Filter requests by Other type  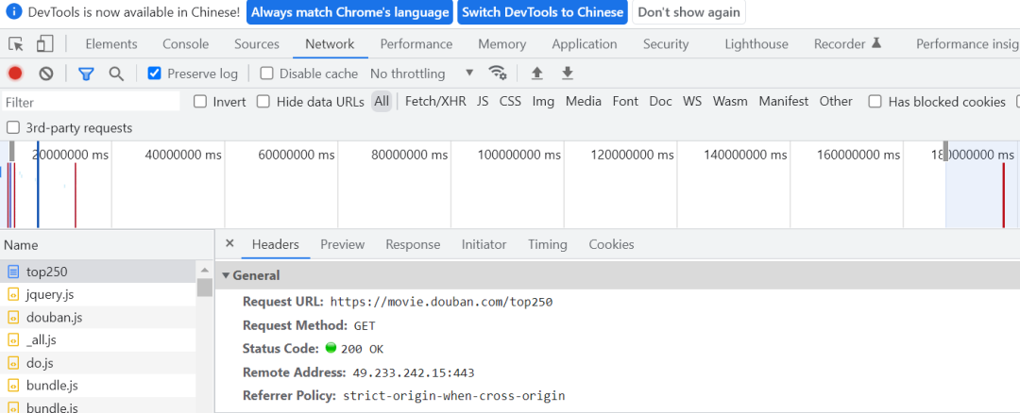click(x=836, y=101)
